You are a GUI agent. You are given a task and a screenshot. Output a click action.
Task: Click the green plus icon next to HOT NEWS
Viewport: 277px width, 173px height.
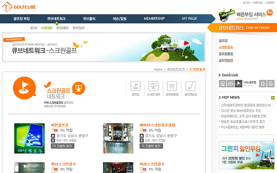point(273,98)
